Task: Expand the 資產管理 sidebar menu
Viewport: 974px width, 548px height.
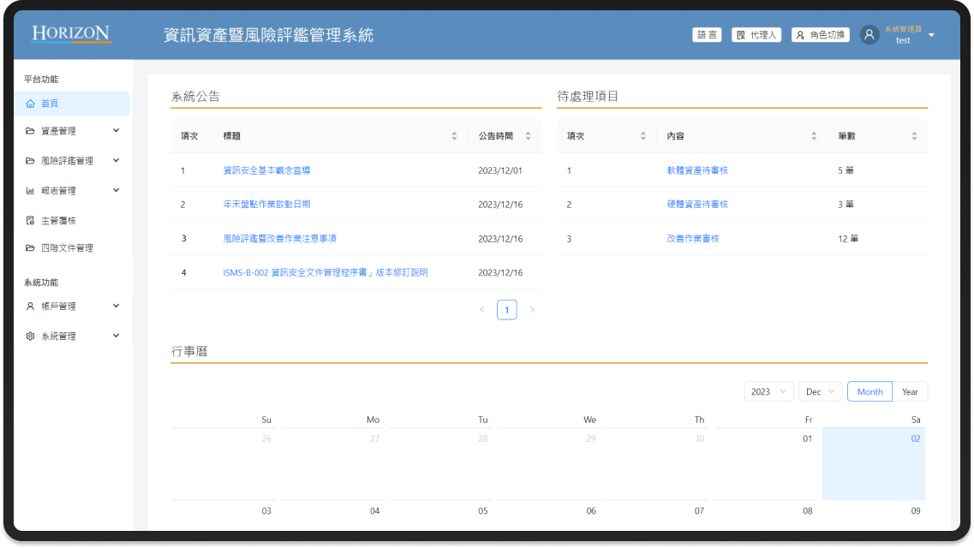Action: [72, 131]
